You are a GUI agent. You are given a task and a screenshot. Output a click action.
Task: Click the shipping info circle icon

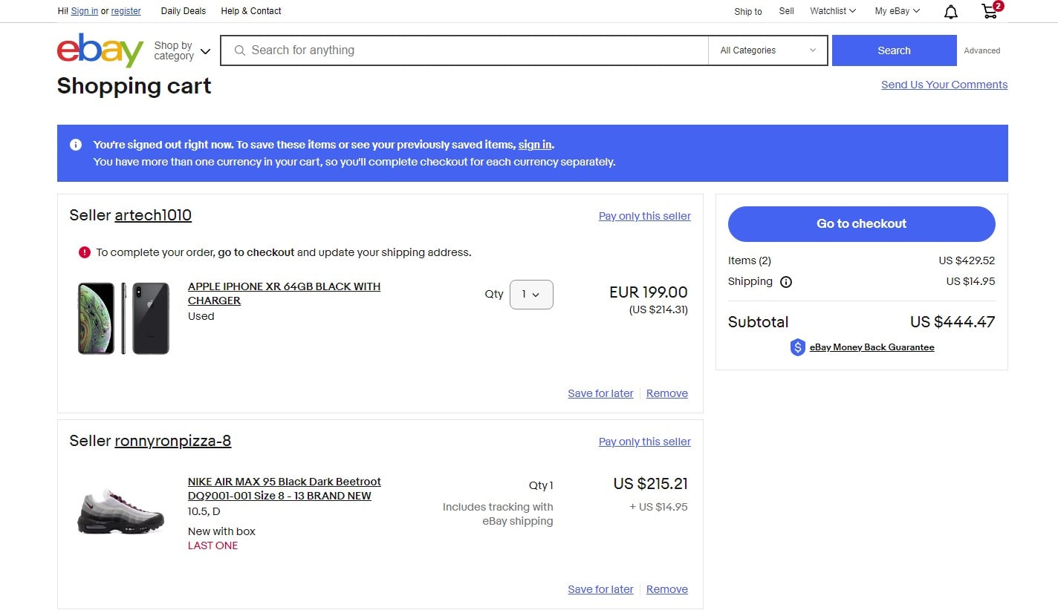(786, 281)
